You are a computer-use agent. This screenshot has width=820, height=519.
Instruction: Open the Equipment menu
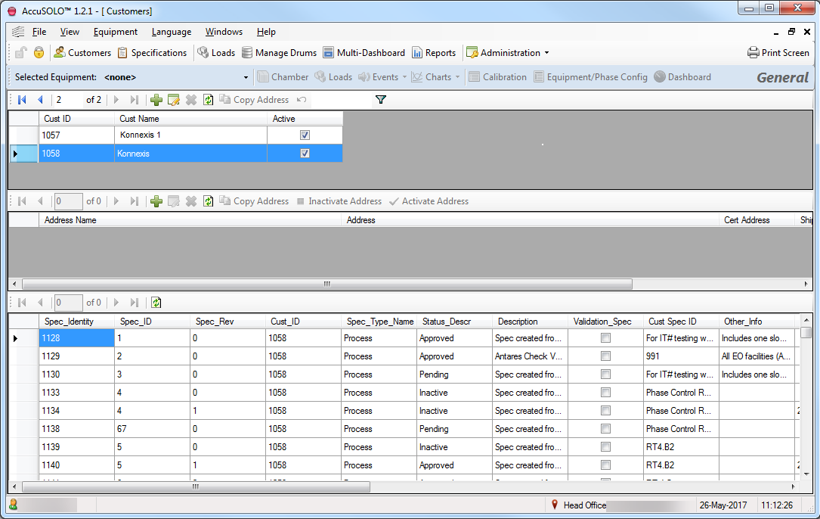coord(115,32)
